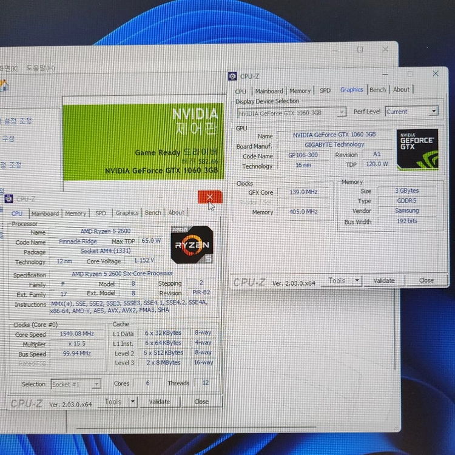Open Graphics tab in the CPU window
455x455 pixels.
[127, 213]
